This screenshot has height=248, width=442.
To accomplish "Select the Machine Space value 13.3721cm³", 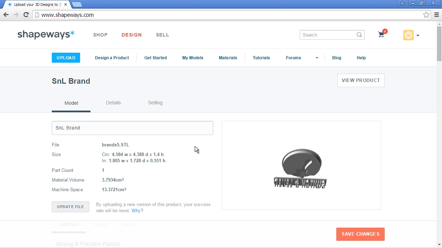I will 114,189.
